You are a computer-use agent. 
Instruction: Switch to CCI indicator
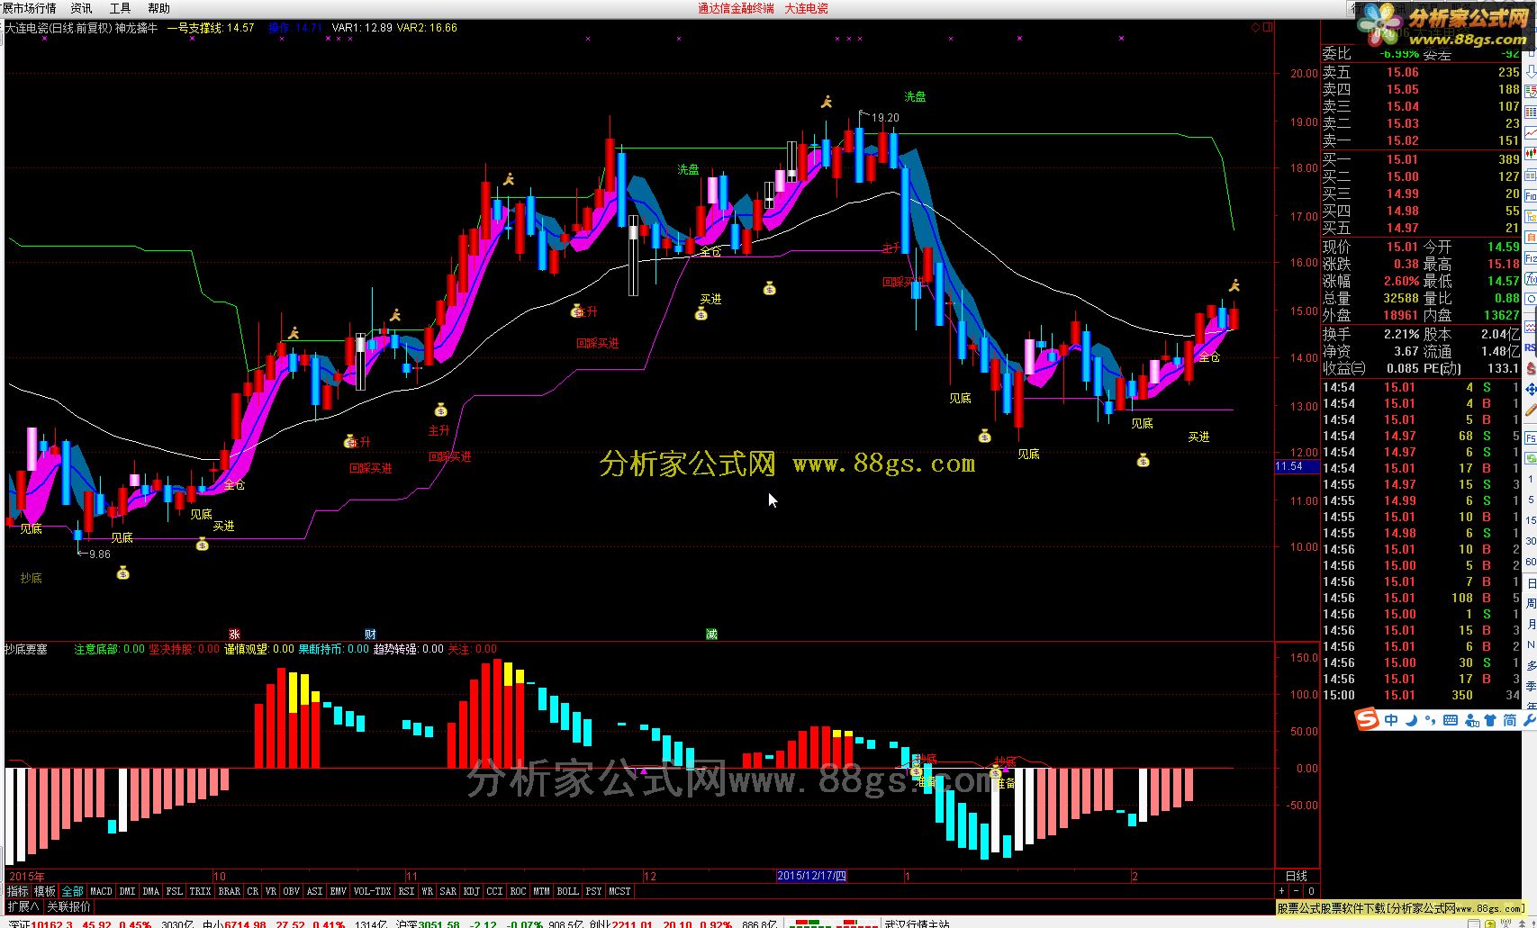point(494,891)
